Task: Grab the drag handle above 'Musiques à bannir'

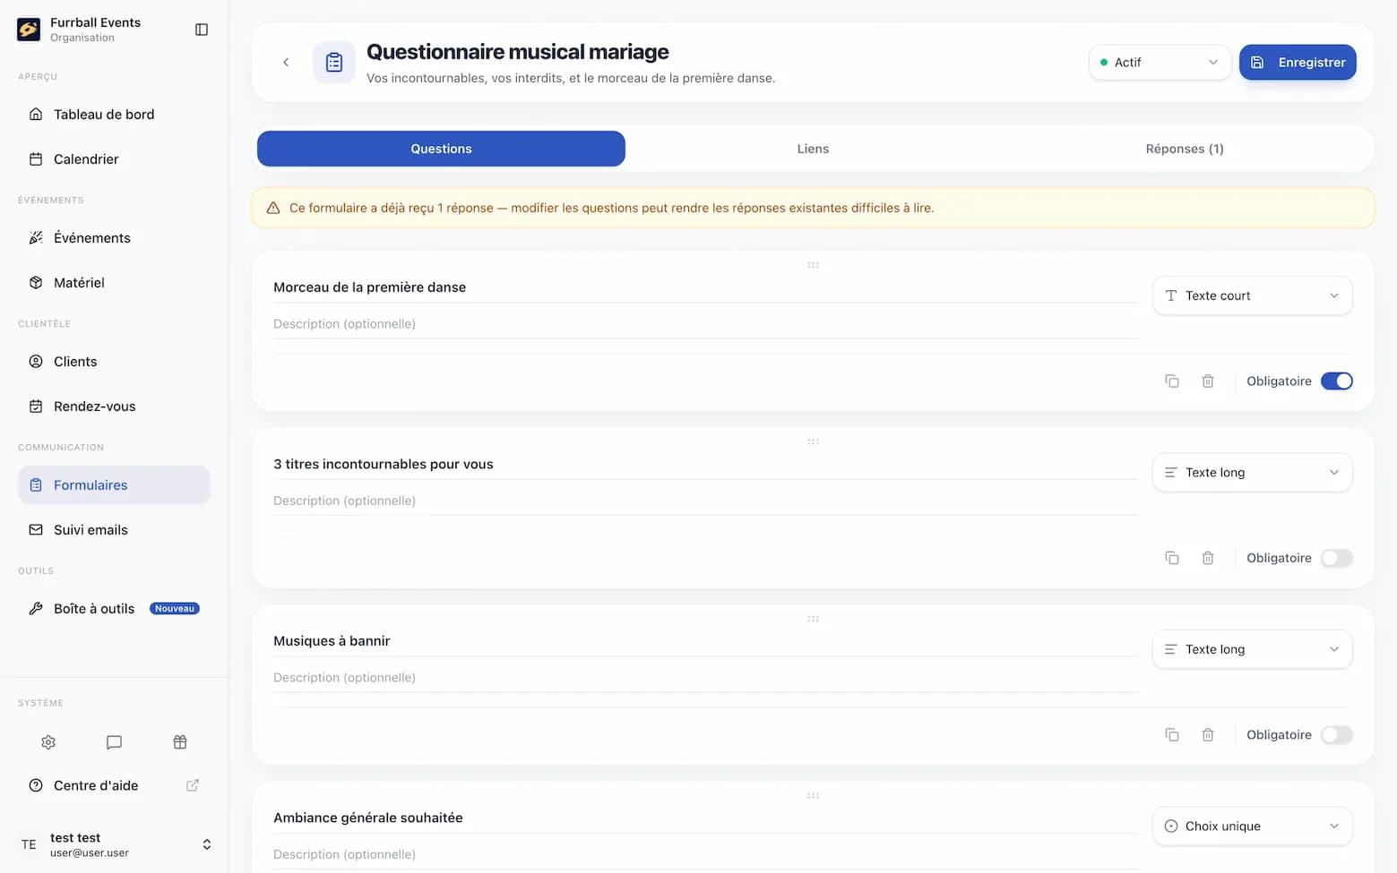Action: [813, 619]
